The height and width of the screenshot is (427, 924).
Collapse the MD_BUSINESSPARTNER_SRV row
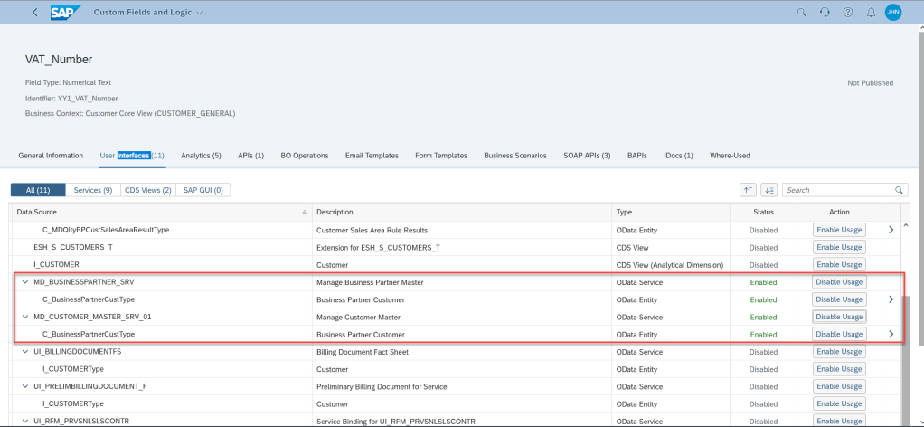tap(24, 282)
